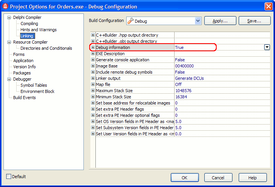Click the Apply... button
Image resolution: width=275 pixels, height=187 pixels.
[220, 21]
